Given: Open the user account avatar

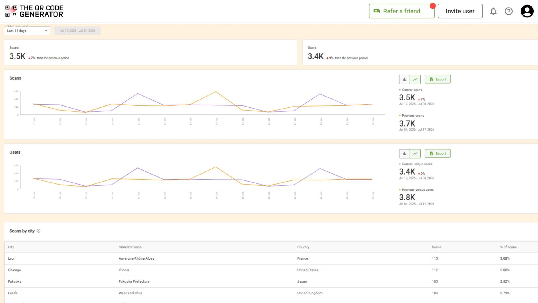Looking at the screenshot, I should pyautogui.click(x=527, y=11).
